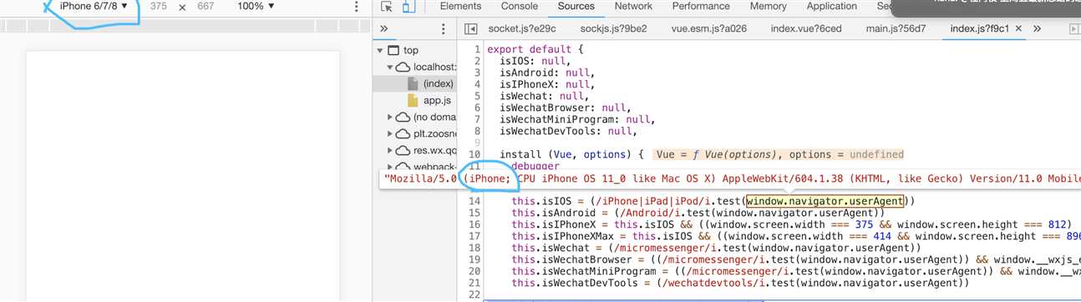1081x302 pixels.
Task: Click the top frame window icon
Action: coord(393,51)
